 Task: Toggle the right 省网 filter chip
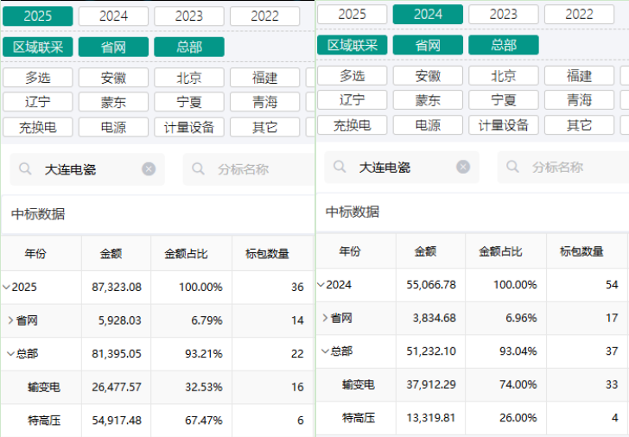[x=428, y=45]
